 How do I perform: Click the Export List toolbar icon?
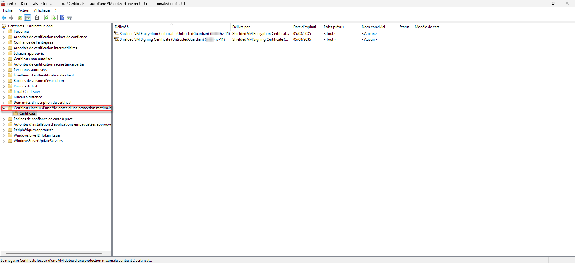53,18
